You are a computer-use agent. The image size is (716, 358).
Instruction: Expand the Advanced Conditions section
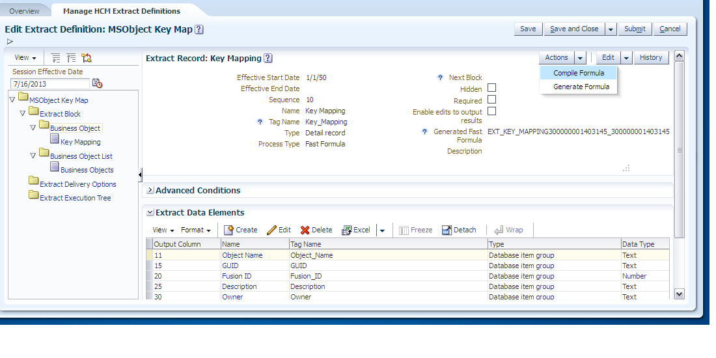click(x=150, y=190)
